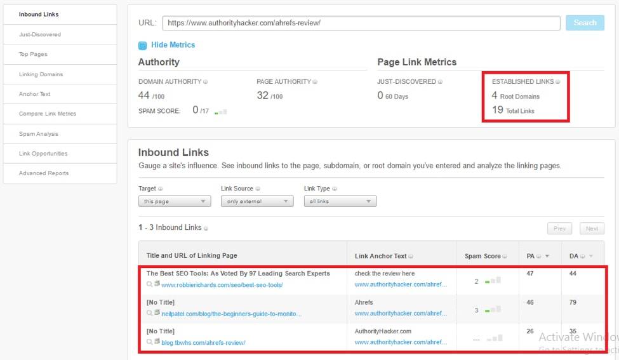Open info icon beside DA column header

(583, 256)
